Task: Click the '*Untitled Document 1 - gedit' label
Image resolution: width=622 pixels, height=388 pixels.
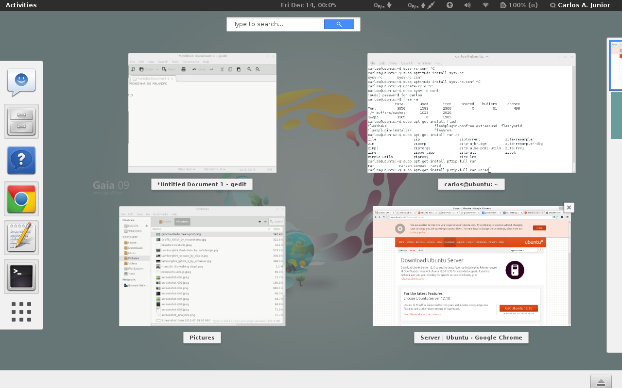Action: [x=202, y=184]
